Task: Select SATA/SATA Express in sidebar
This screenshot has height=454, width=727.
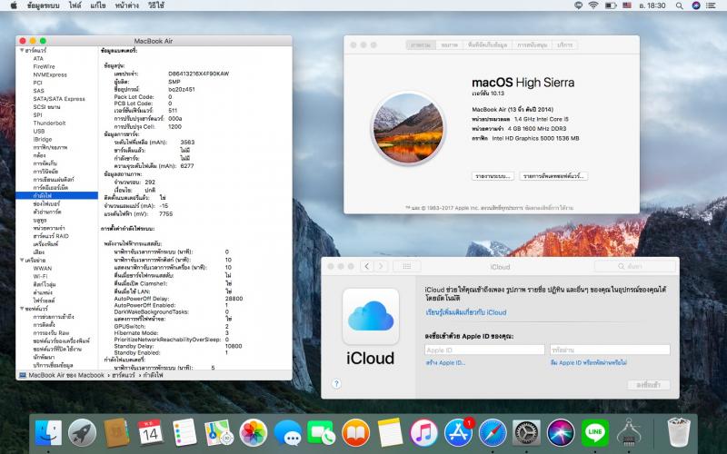Action: (x=59, y=99)
